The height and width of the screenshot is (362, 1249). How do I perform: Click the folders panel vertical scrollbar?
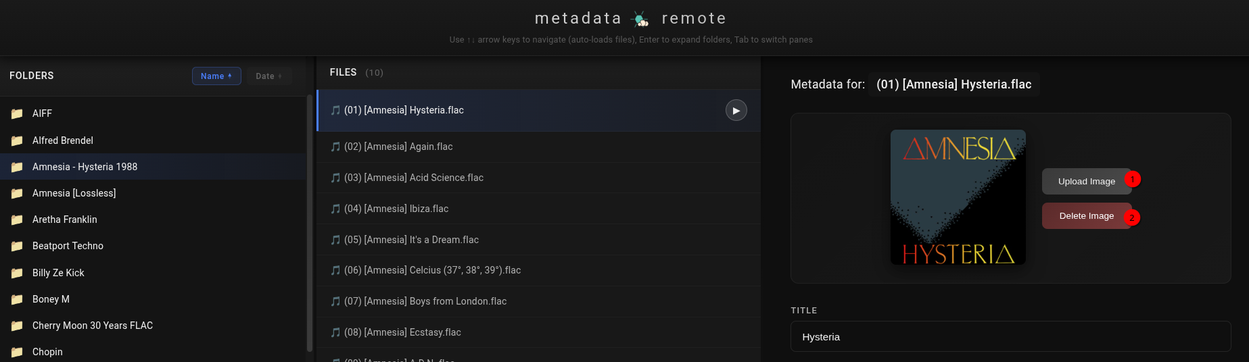click(x=310, y=223)
